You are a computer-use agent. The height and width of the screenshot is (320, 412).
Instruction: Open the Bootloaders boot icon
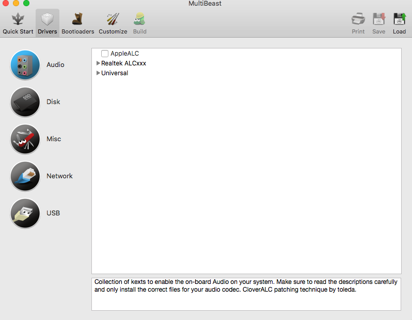pyautogui.click(x=78, y=19)
